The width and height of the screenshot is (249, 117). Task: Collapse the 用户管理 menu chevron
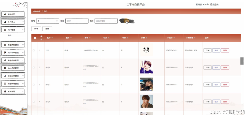click(23, 30)
